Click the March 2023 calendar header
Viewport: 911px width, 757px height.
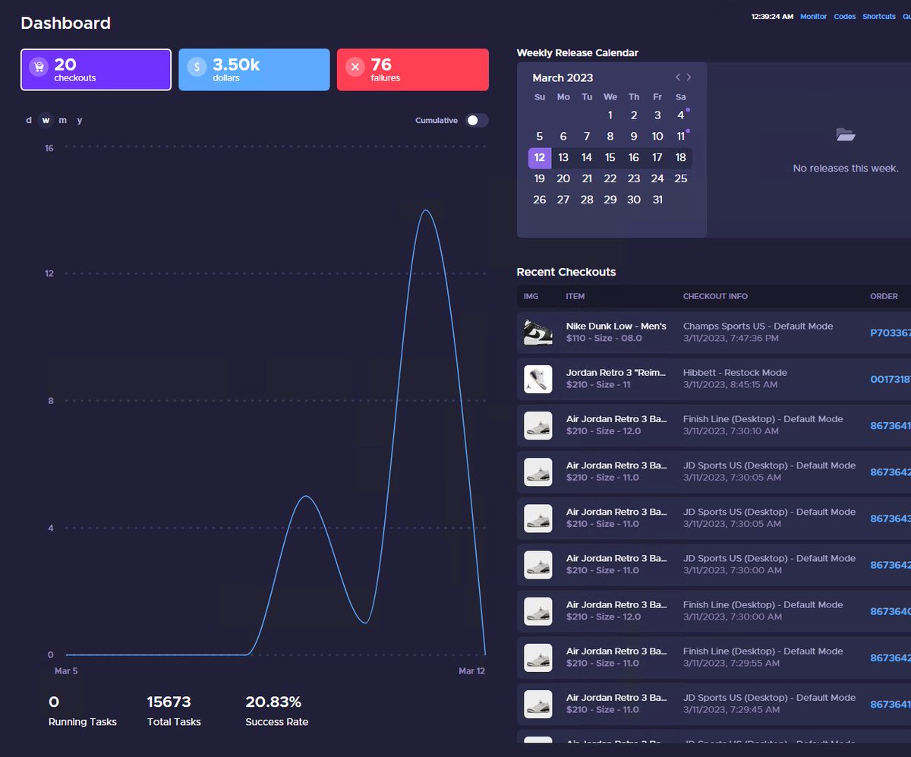[x=563, y=77]
